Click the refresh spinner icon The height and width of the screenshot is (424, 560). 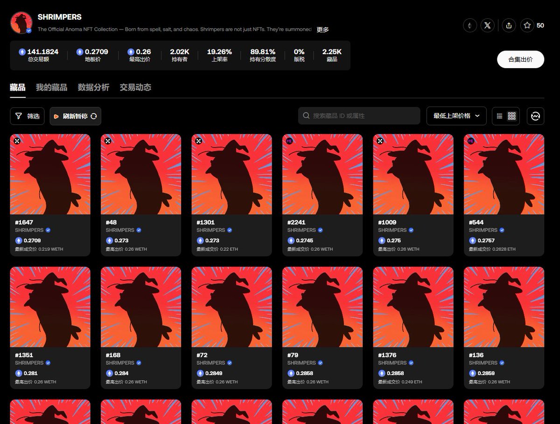tap(94, 116)
